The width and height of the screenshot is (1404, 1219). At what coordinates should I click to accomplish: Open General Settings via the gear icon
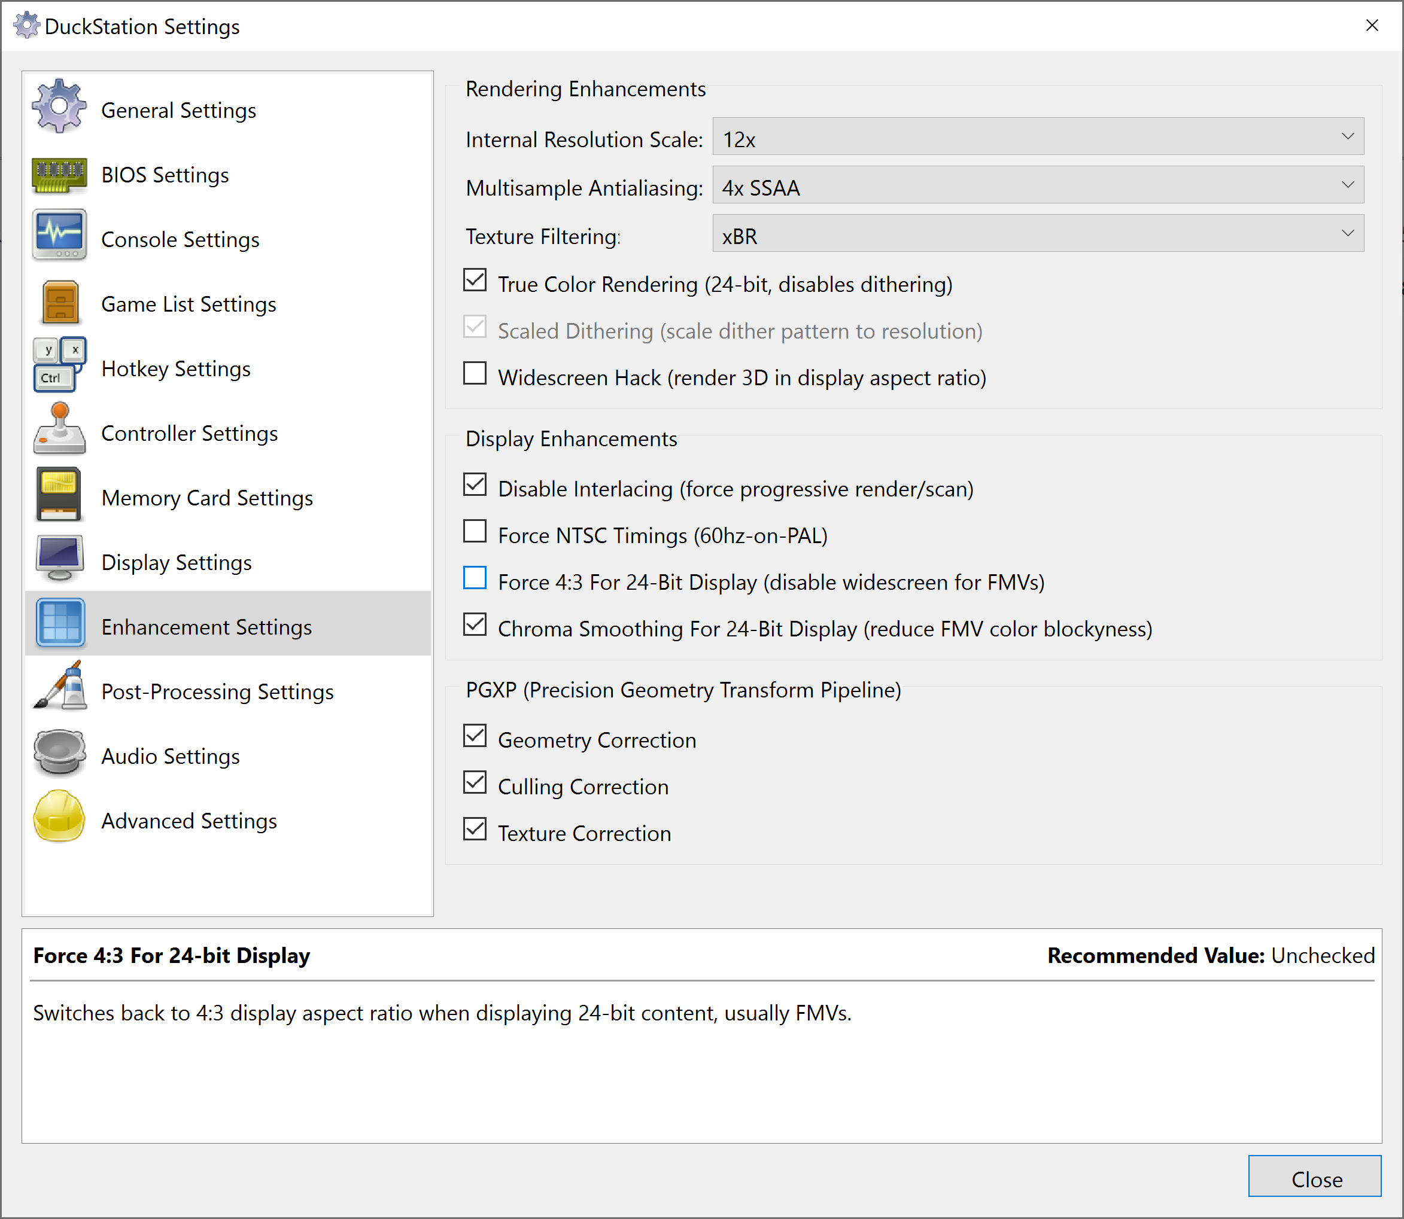point(59,107)
